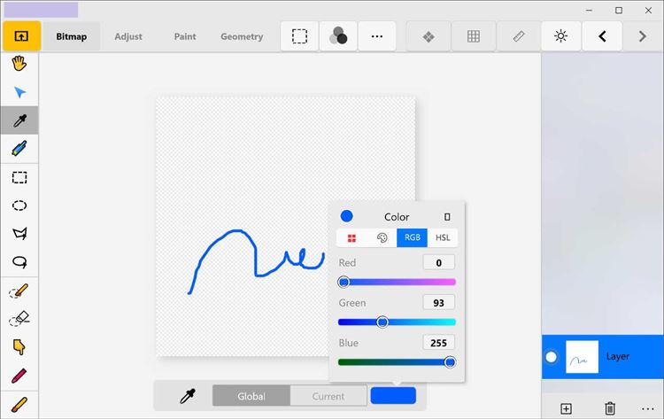Switch to the Paint tab
Viewport: 664px width, 419px height.
(185, 36)
